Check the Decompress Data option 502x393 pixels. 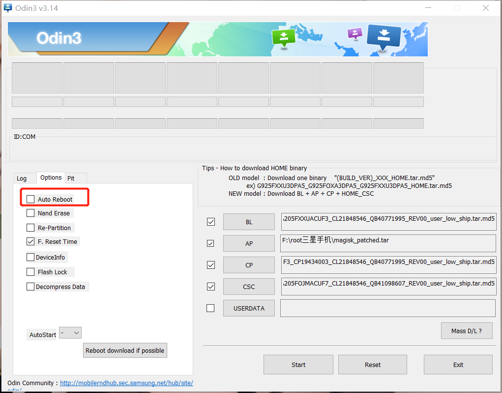[30, 286]
